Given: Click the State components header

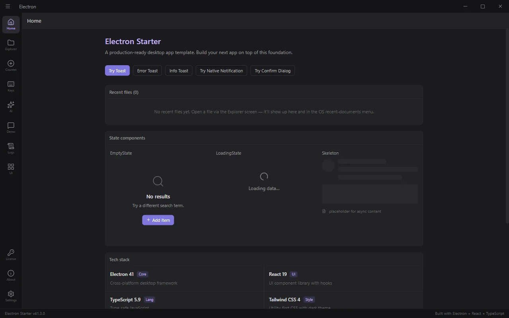Looking at the screenshot, I should tap(127, 138).
